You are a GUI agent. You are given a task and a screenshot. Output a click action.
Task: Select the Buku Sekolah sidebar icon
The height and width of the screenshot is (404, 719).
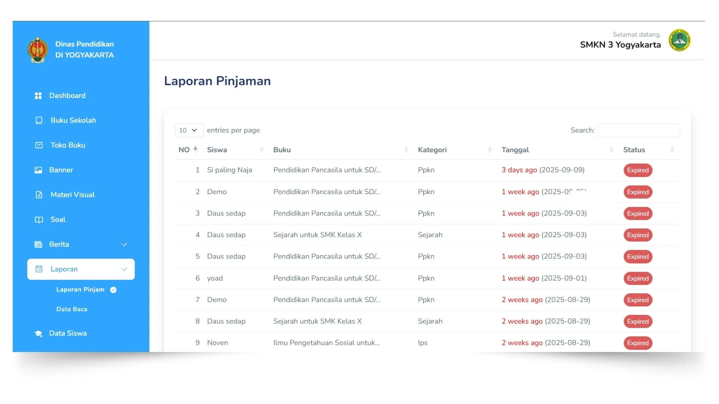[x=39, y=120]
